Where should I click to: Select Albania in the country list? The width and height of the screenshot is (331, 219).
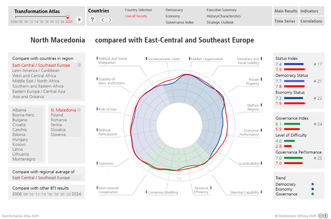coord(19,110)
